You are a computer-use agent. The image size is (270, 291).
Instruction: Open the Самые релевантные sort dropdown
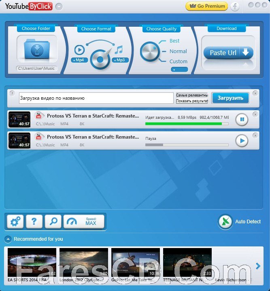(192, 95)
